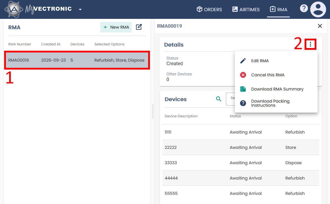Screen dimensions: 330x204
Task: Choose Edit RMA from the menu
Action: 276,61
